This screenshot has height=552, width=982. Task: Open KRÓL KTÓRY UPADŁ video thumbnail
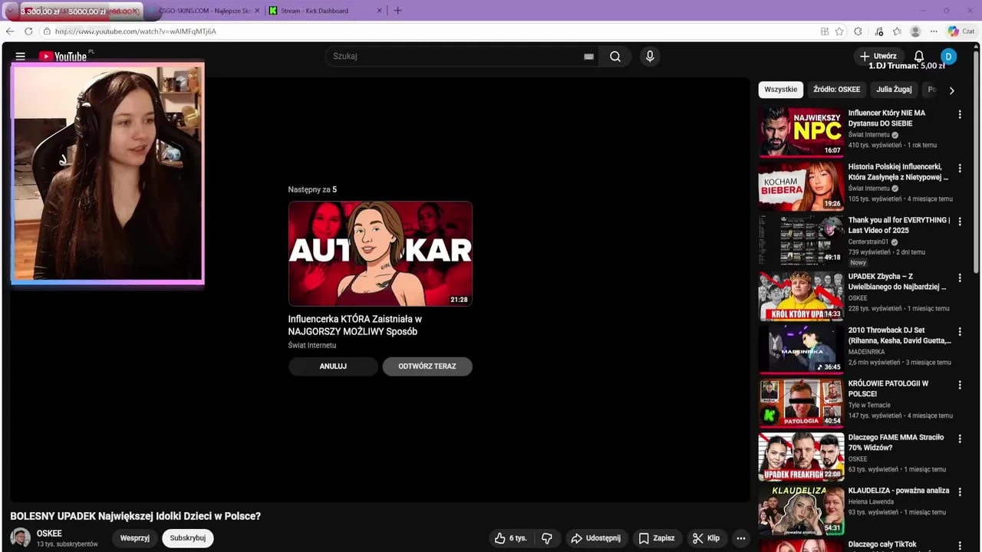click(x=801, y=295)
